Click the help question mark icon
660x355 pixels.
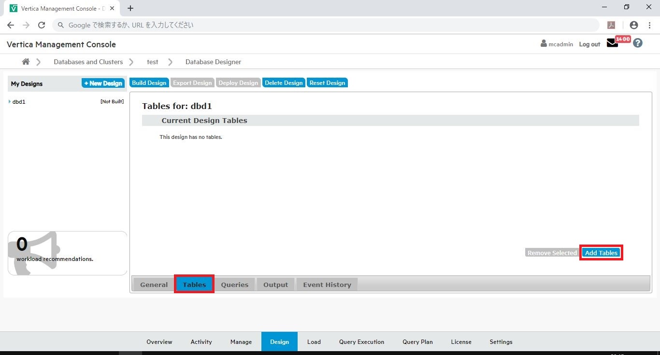pyautogui.click(x=638, y=43)
